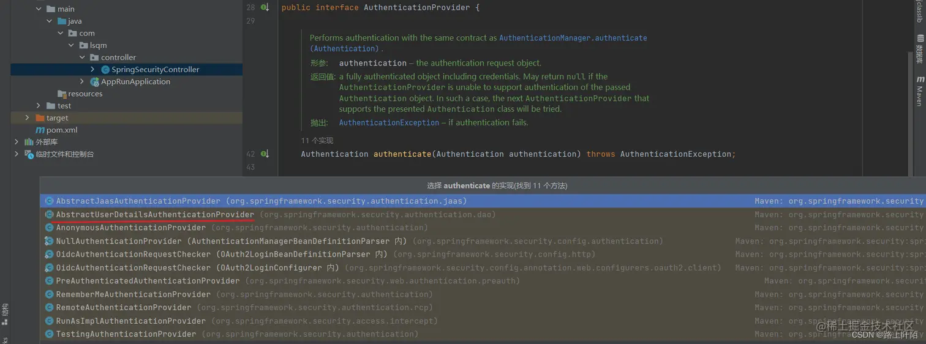
Task: Click class icon of AbstractJaasAuthenticationProvider
Action: click(49, 201)
